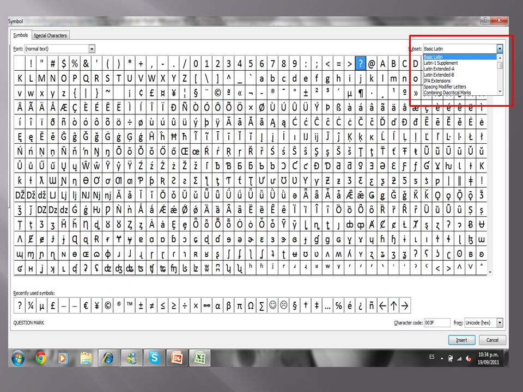523x392 pixels.
Task: Open the dialog Help button in title bar
Action: click(x=485, y=20)
